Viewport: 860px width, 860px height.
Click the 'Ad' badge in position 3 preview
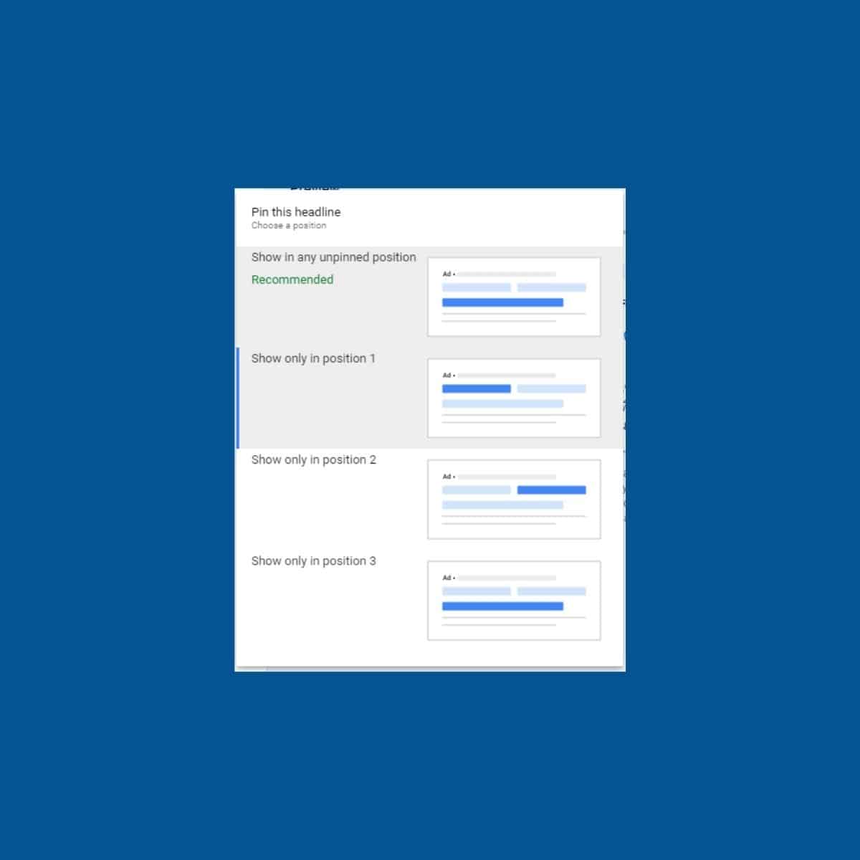446,578
